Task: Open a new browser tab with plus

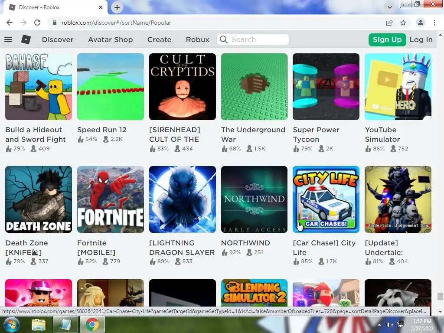Action: pyautogui.click(x=117, y=7)
